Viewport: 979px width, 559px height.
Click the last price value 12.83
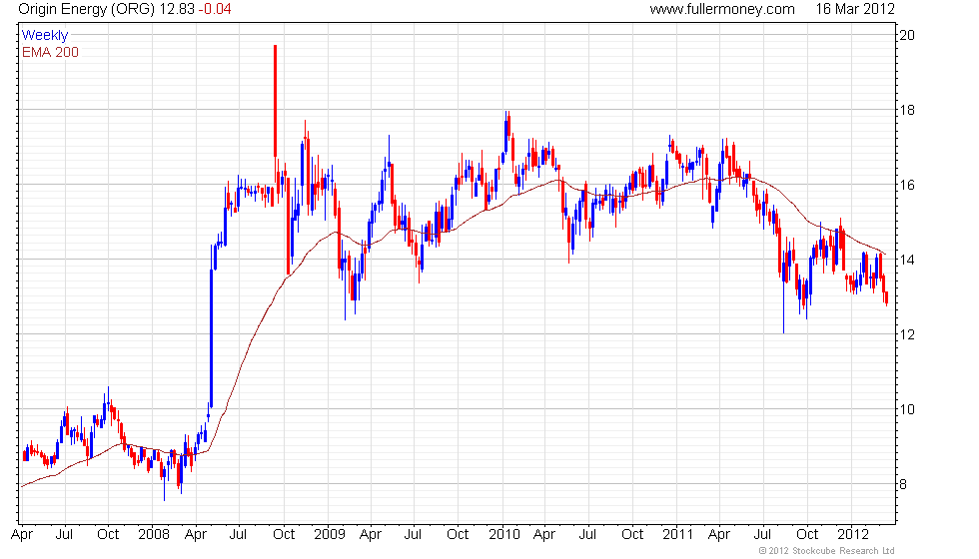[x=177, y=9]
